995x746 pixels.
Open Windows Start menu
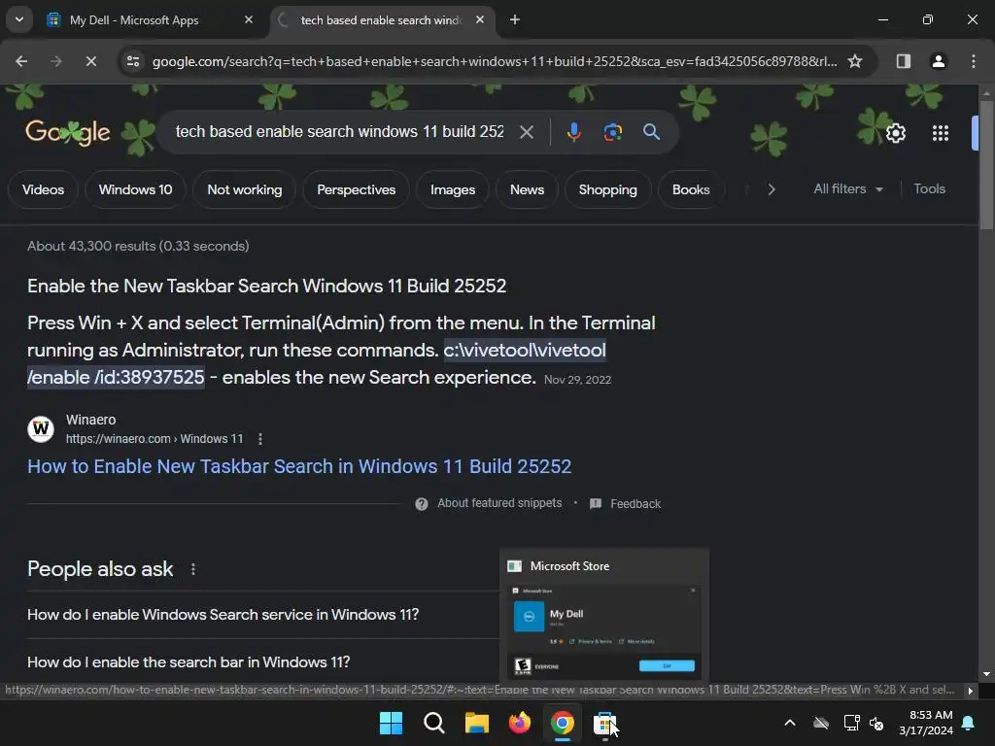[391, 723]
